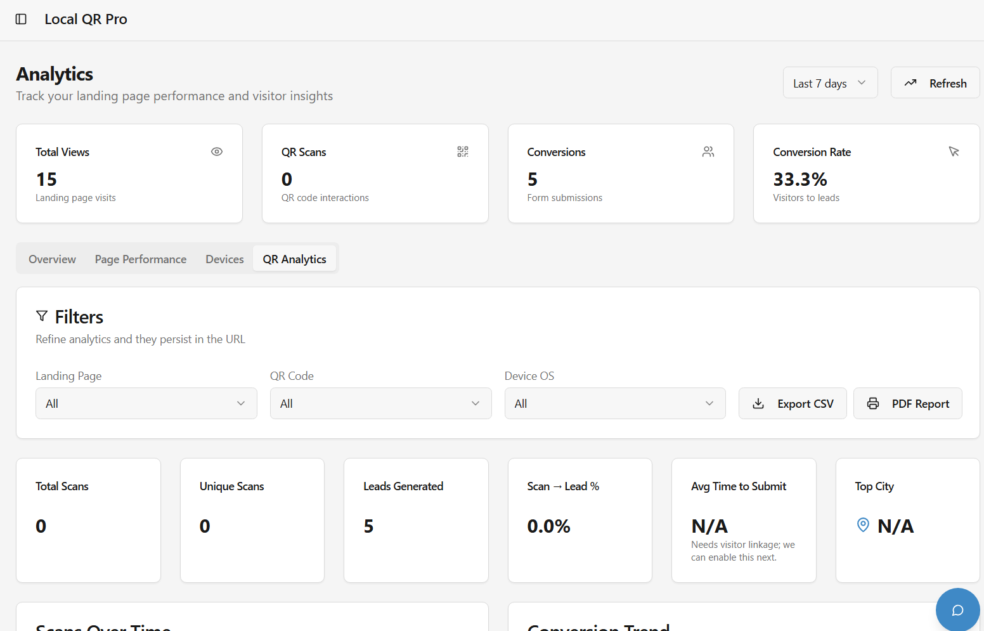The width and height of the screenshot is (984, 631).
Task: Click the printer icon on PDF Report button
Action: coord(874,403)
